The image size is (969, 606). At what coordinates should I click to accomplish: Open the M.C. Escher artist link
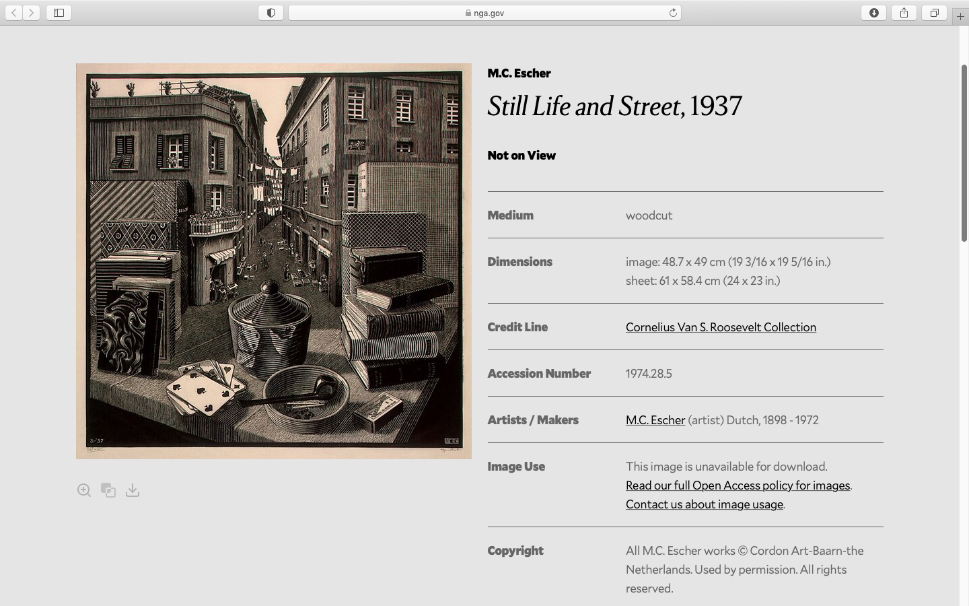(655, 420)
